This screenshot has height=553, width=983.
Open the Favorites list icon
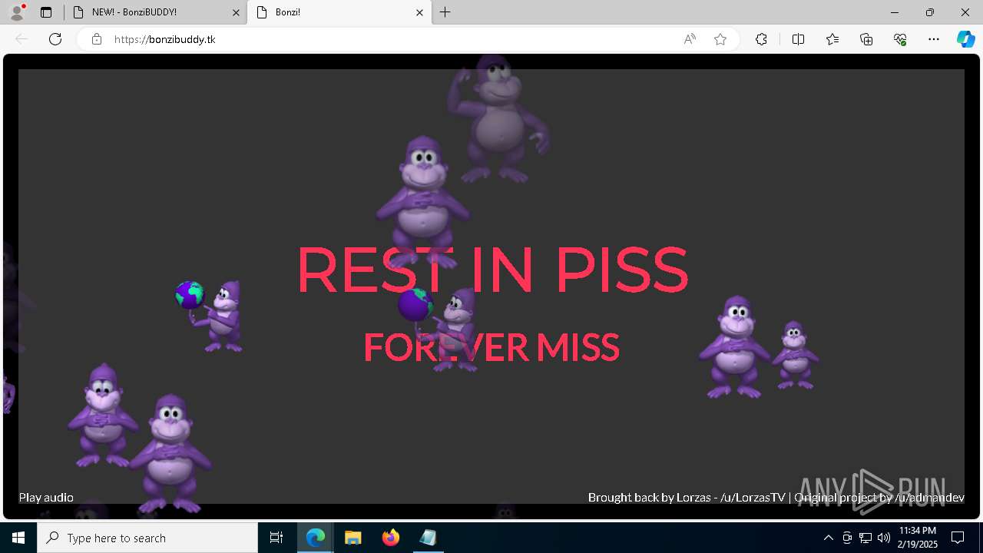pyautogui.click(x=832, y=39)
